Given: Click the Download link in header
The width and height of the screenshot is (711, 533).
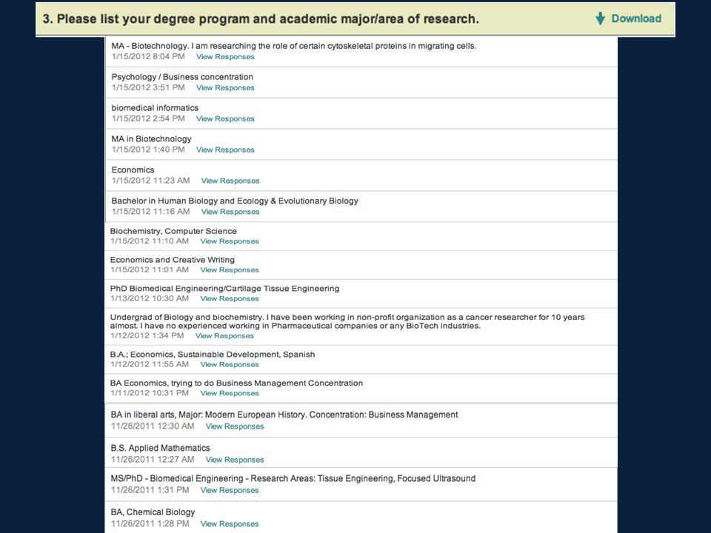Looking at the screenshot, I should click(x=636, y=19).
